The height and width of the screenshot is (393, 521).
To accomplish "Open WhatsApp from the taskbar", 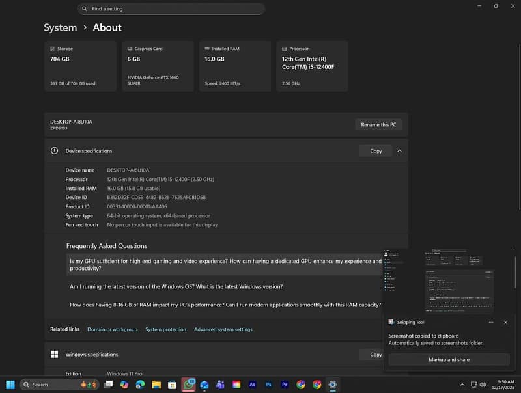I will pyautogui.click(x=188, y=384).
